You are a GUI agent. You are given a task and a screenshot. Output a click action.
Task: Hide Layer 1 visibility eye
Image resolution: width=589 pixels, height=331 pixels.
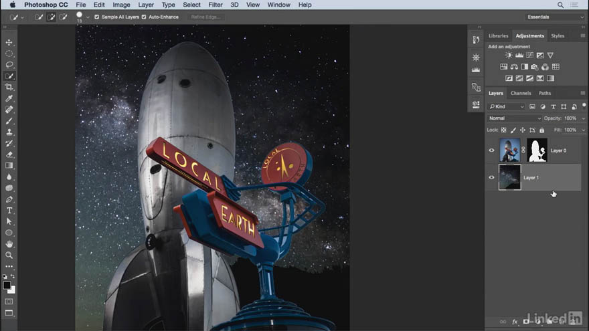pyautogui.click(x=491, y=177)
